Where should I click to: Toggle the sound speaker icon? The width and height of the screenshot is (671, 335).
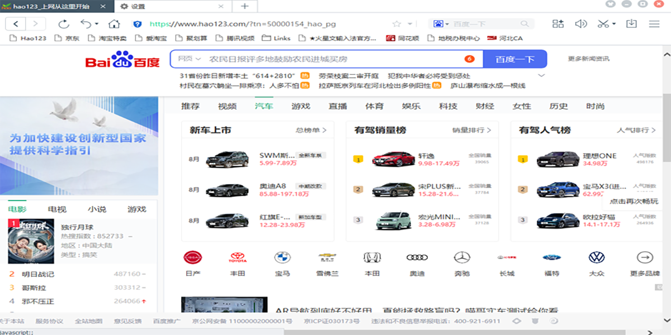tap(581, 24)
